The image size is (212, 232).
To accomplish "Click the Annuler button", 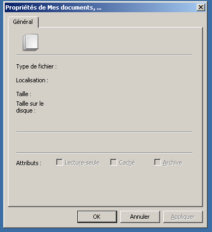I will point(140,217).
